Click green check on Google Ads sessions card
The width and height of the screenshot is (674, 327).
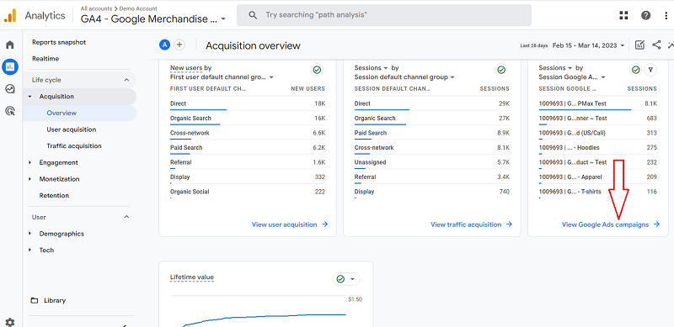[x=636, y=70]
